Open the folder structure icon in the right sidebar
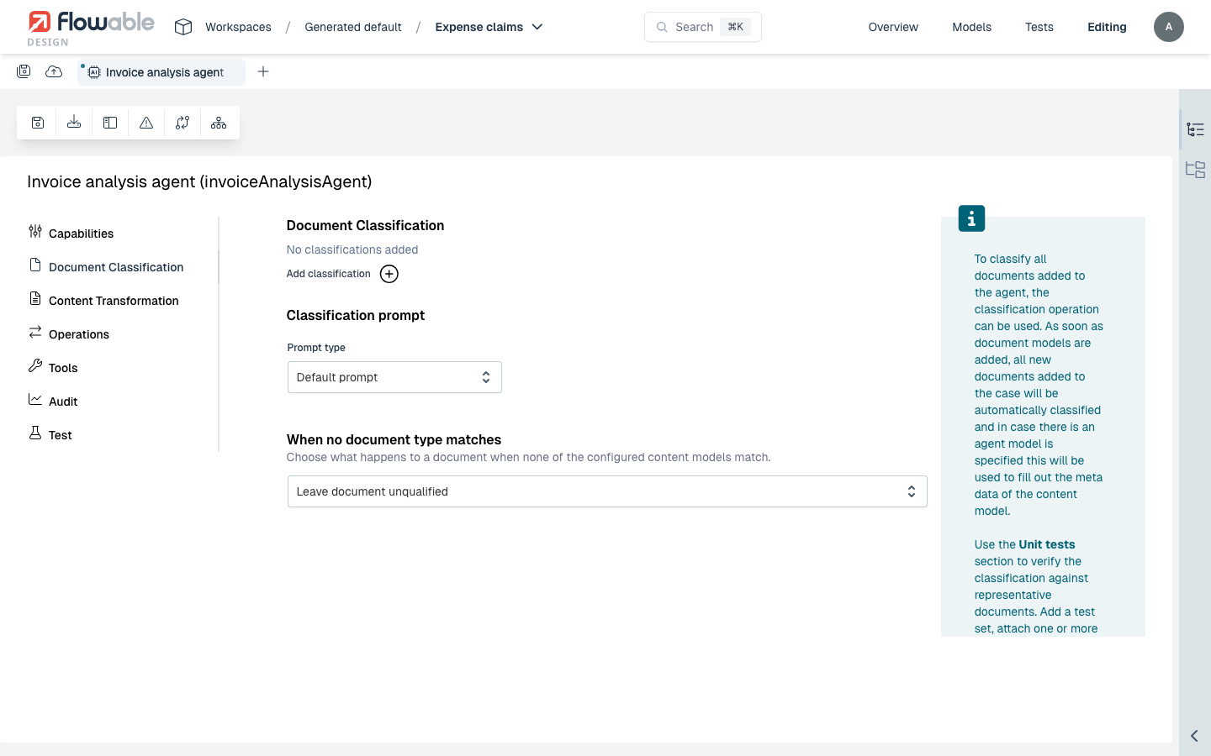Image resolution: width=1211 pixels, height=756 pixels. click(x=1195, y=170)
